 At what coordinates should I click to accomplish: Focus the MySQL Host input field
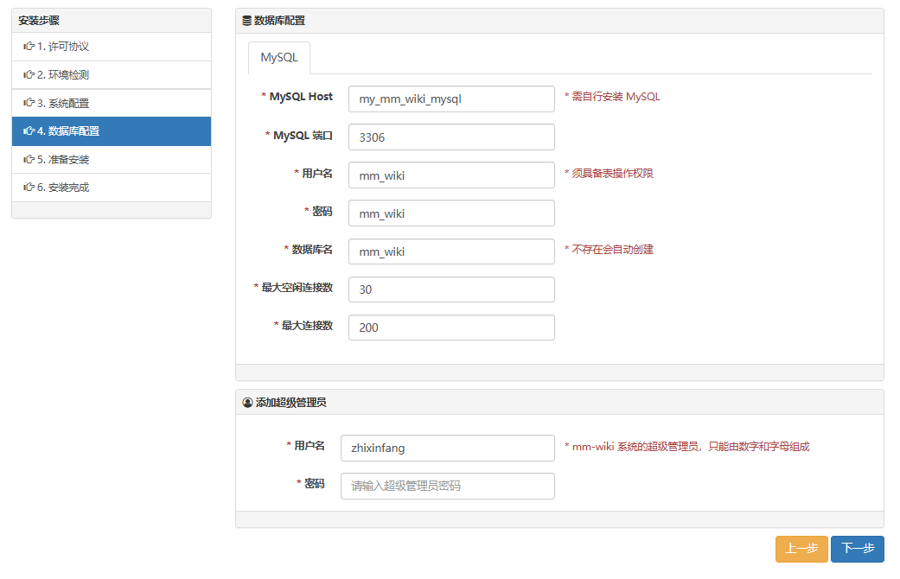pos(451,99)
